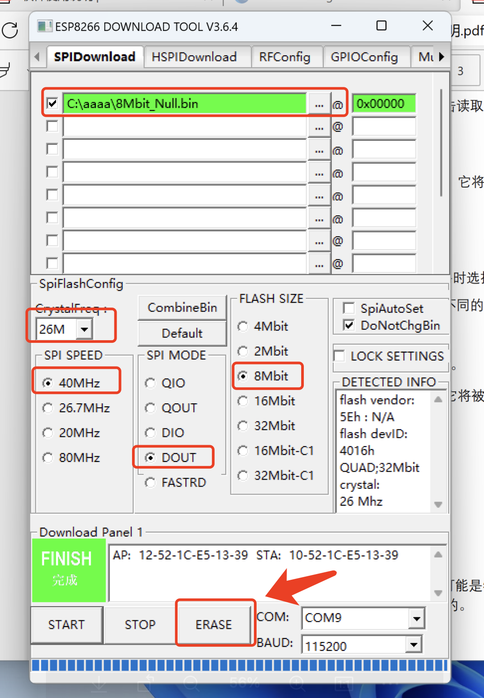This screenshot has width=484, height=698.
Task: Open file browser for the second bin row
Action: (319, 128)
